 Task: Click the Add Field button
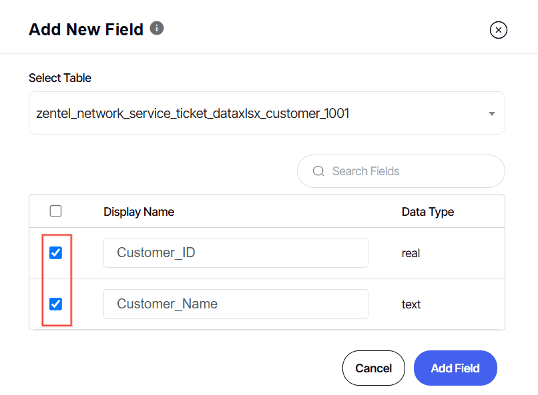455,368
